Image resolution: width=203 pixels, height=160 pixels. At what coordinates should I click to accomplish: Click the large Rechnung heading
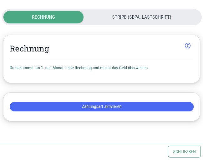point(29,49)
